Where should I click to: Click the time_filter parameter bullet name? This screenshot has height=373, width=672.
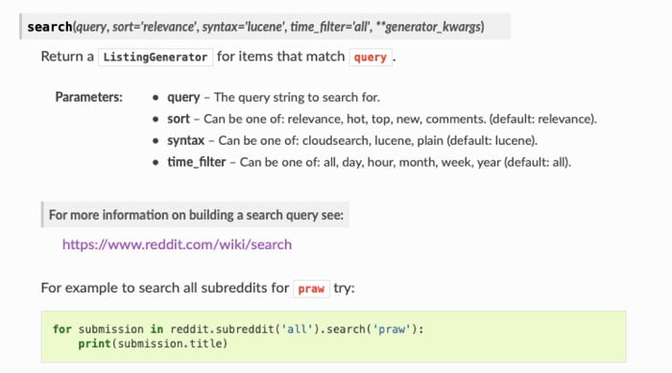tap(196, 162)
